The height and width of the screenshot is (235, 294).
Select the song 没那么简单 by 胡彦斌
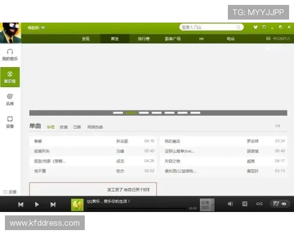point(223,151)
